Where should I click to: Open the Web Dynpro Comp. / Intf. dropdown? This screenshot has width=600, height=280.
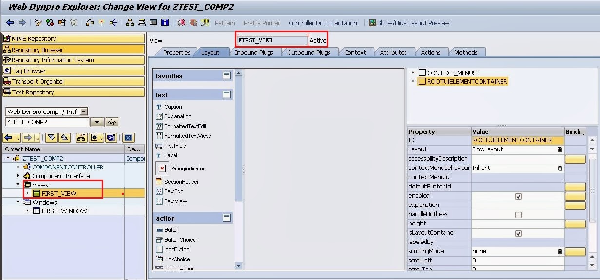pos(84,112)
